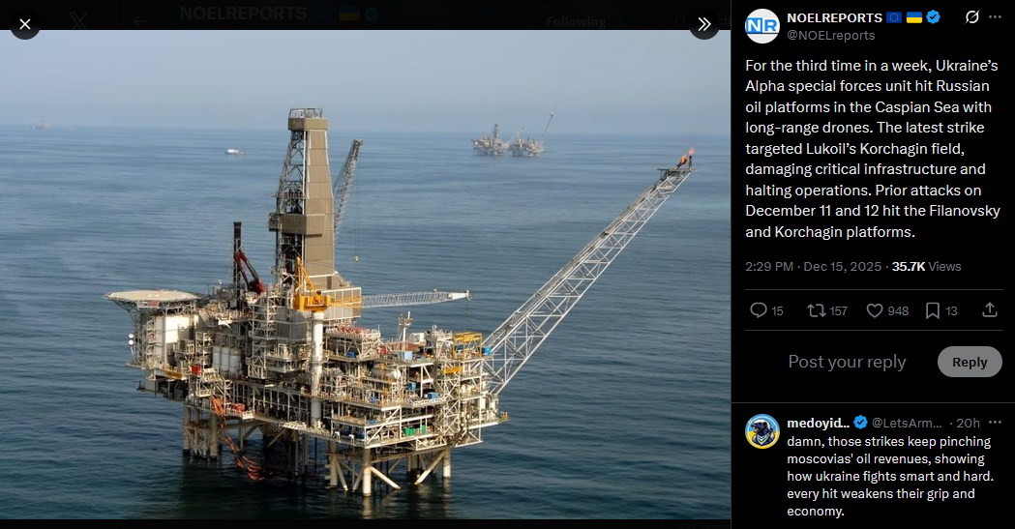Select the post text starting 'For the third time'
Viewport: 1015px width, 529px height.
point(872,149)
